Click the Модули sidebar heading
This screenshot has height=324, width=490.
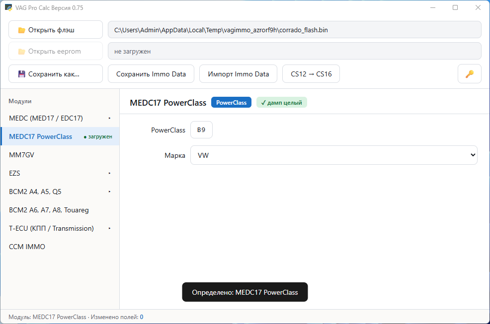tap(20, 101)
